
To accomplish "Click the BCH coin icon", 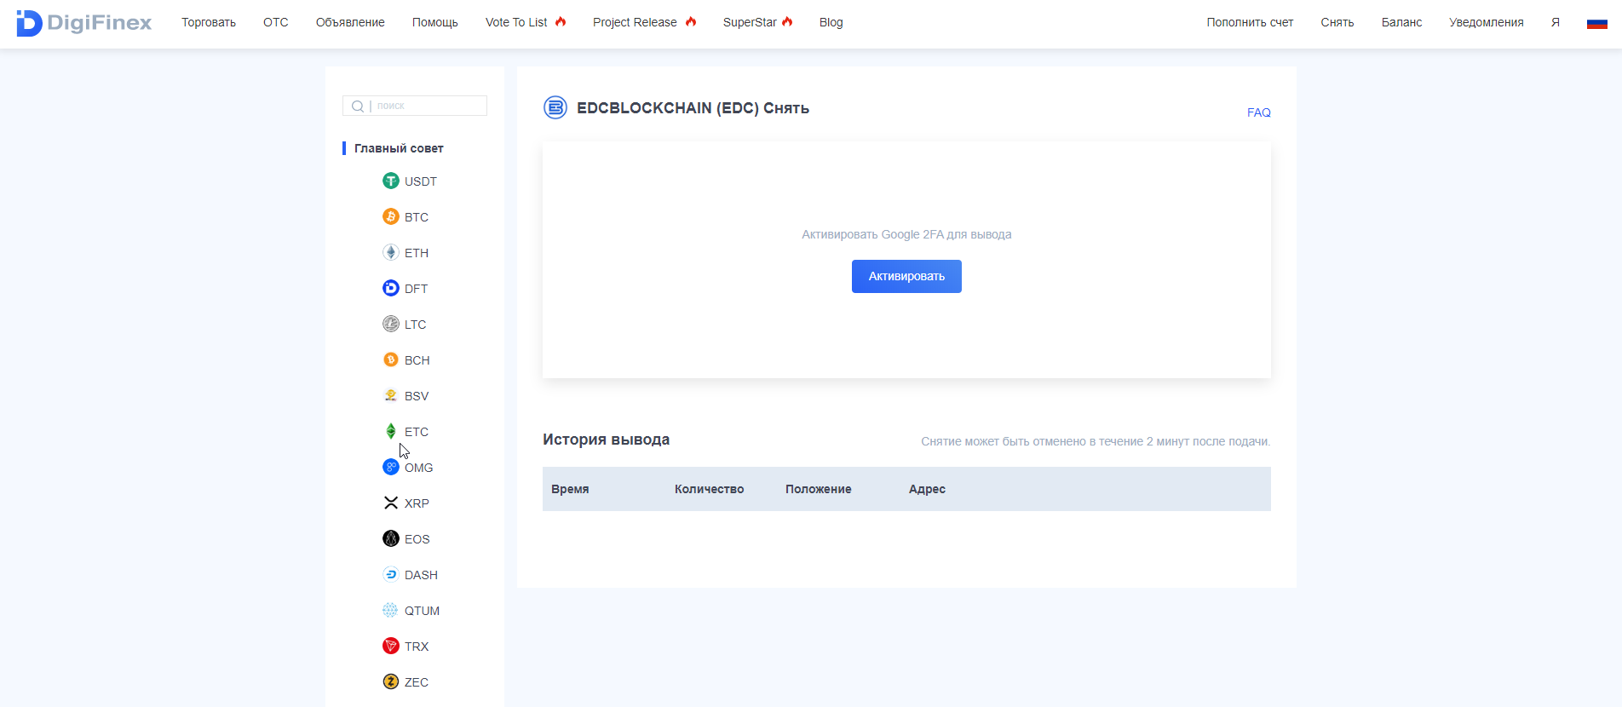I will (391, 359).
